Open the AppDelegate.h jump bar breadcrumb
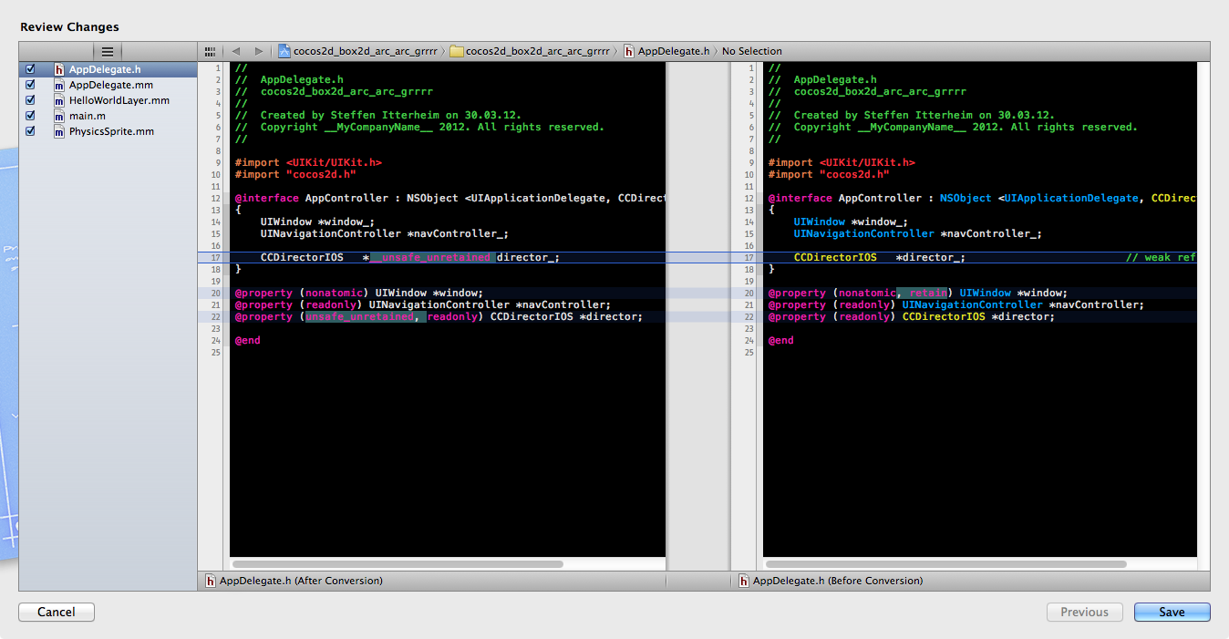The height and width of the screenshot is (639, 1229). (667, 52)
